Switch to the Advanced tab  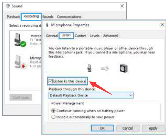click(111, 36)
